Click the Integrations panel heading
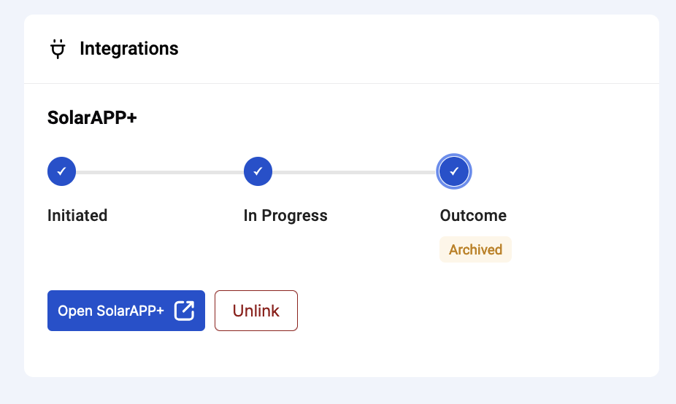Viewport: 676px width, 404px height. [129, 49]
